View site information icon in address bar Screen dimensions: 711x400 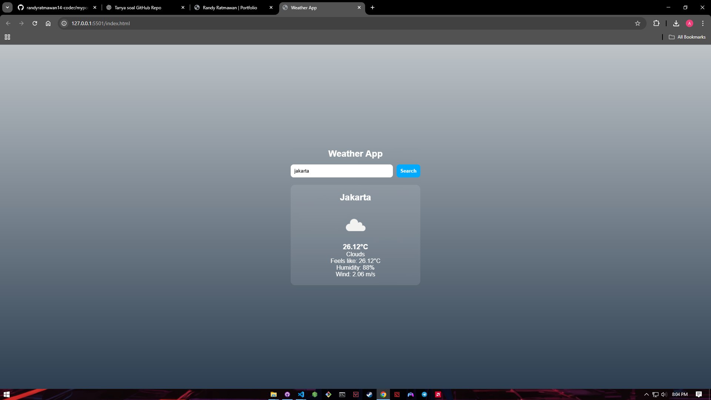(64, 23)
